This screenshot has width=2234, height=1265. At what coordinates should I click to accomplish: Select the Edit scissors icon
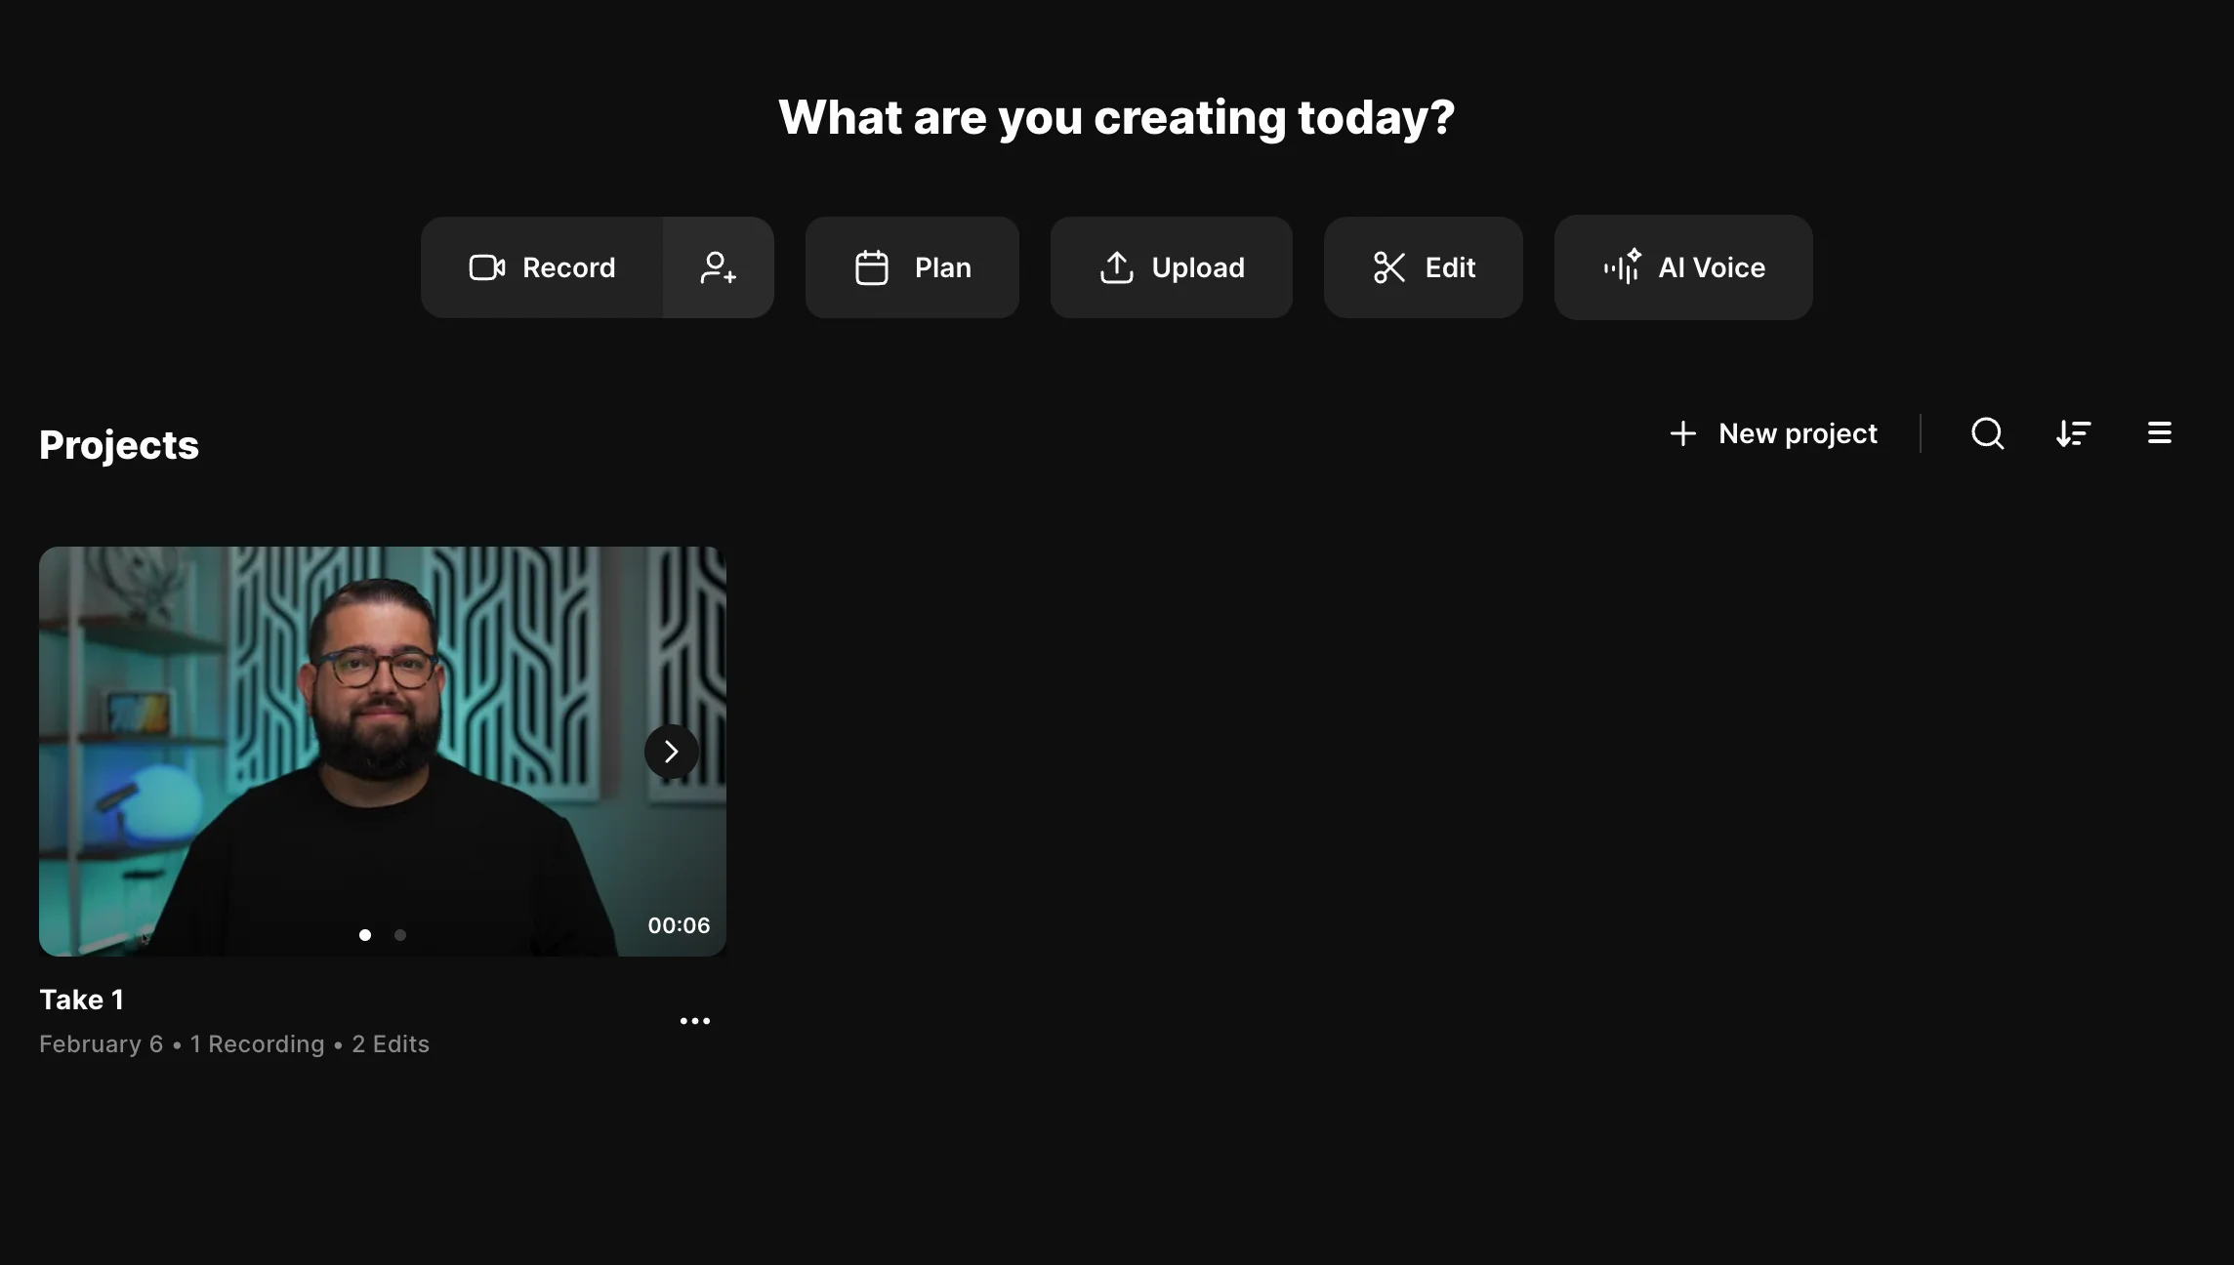[1389, 266]
